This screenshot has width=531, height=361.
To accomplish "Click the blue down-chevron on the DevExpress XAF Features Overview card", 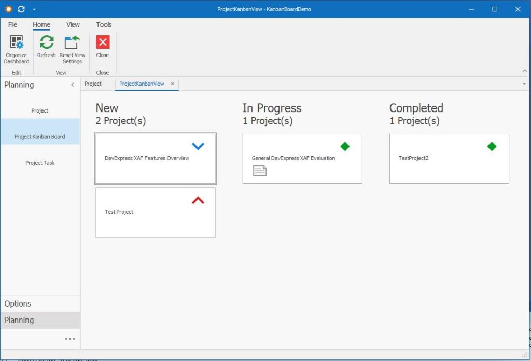I will [198, 147].
